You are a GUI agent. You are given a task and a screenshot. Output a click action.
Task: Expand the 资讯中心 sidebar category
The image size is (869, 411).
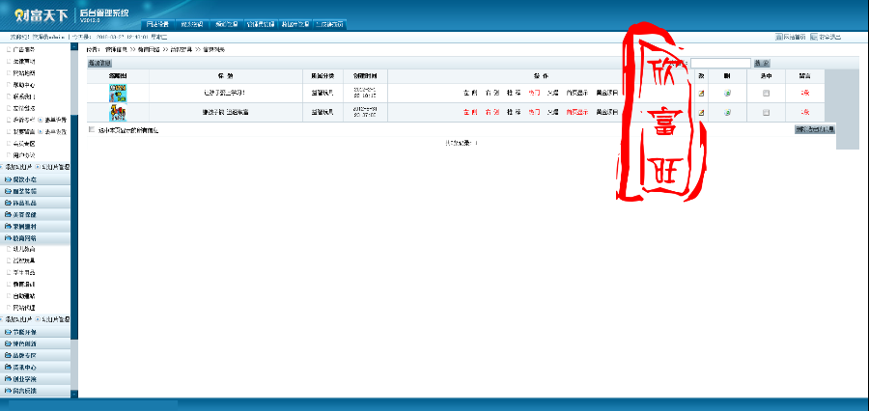[36, 367]
